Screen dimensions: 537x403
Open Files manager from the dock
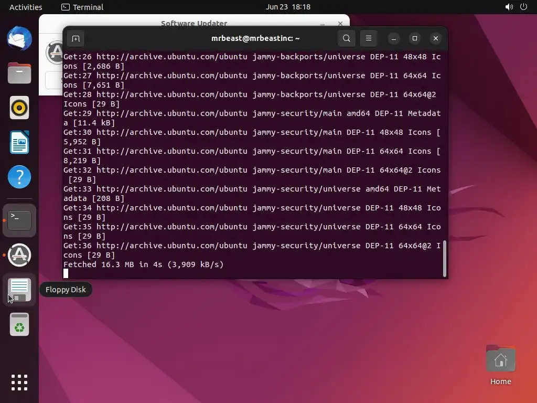pyautogui.click(x=19, y=73)
